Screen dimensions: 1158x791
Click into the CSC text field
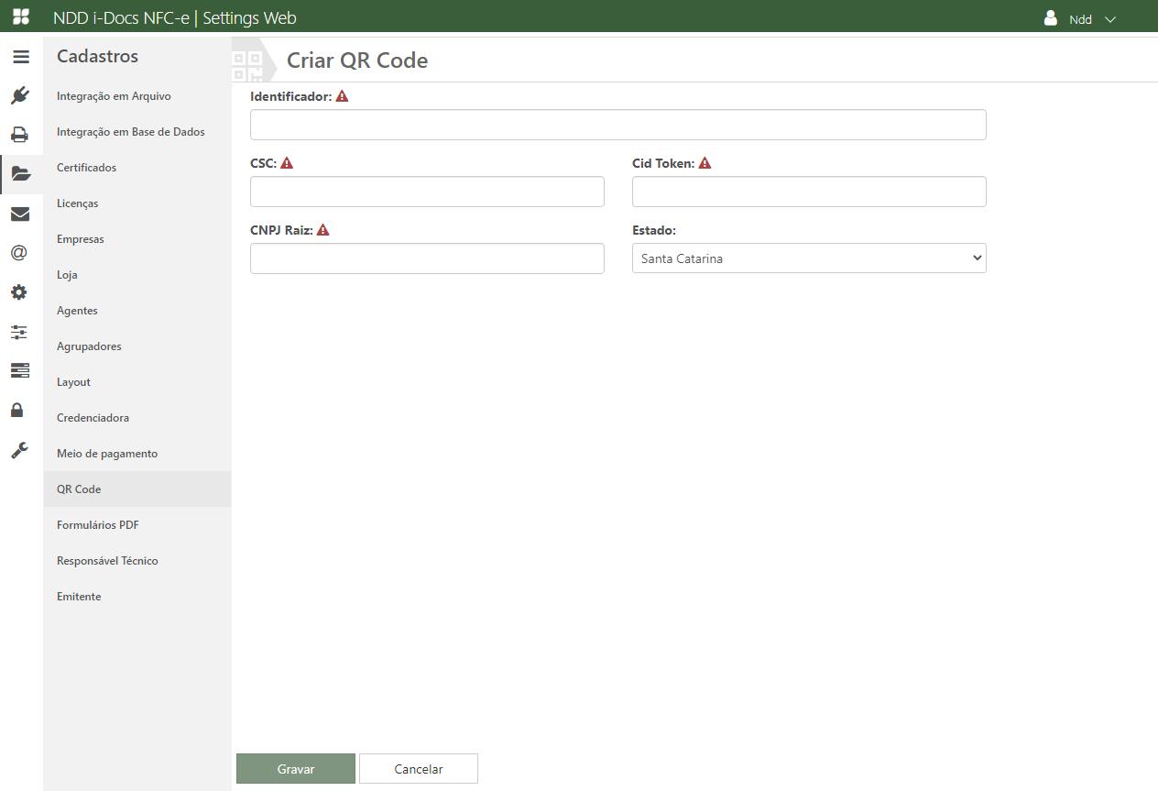(427, 192)
